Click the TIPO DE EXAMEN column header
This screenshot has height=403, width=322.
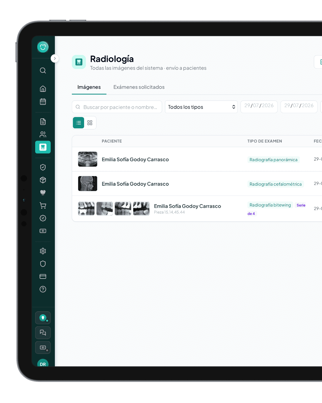(265, 141)
